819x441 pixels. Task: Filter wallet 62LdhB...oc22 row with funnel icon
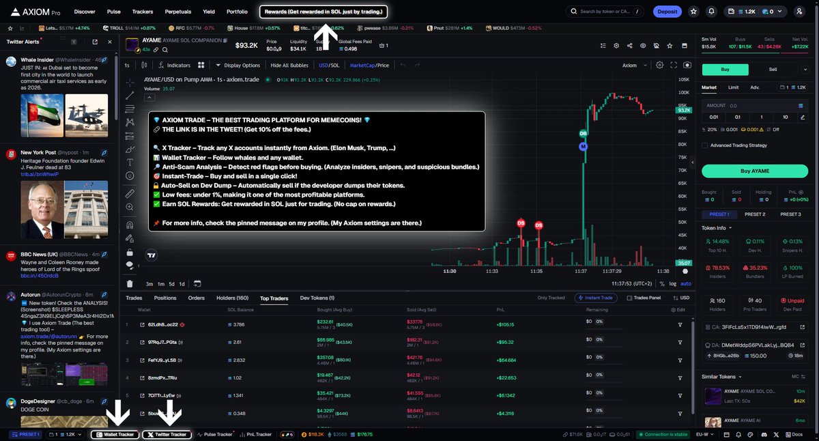tap(680, 324)
